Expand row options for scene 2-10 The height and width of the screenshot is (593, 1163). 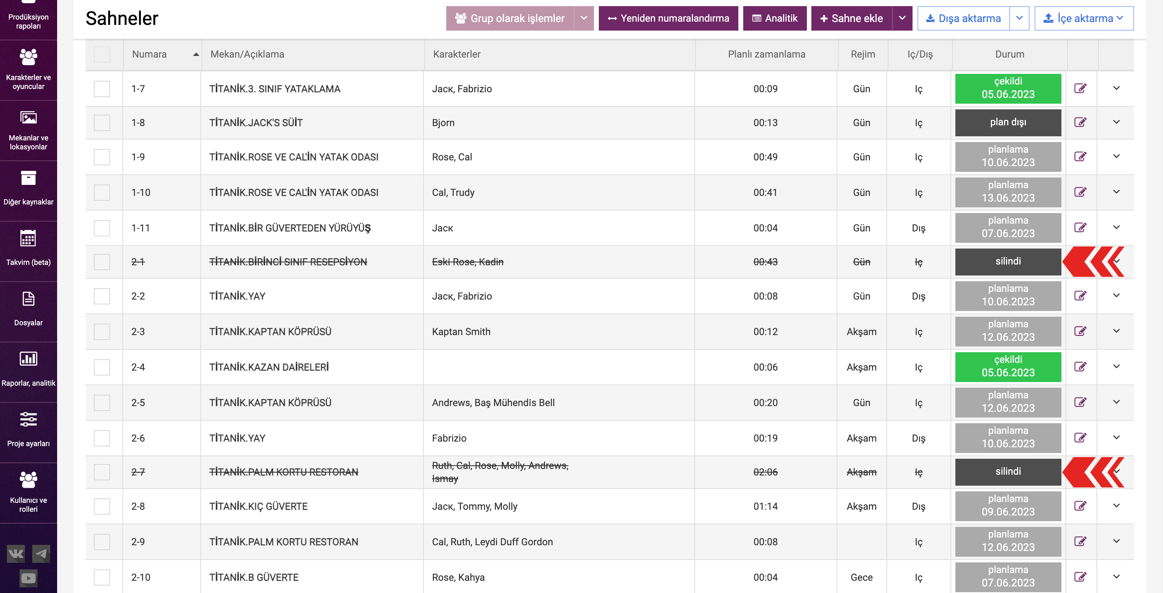pyautogui.click(x=1116, y=577)
